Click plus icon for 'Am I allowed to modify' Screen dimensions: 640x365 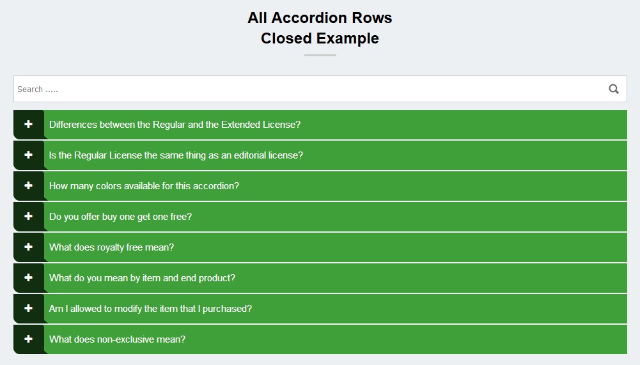[28, 309]
